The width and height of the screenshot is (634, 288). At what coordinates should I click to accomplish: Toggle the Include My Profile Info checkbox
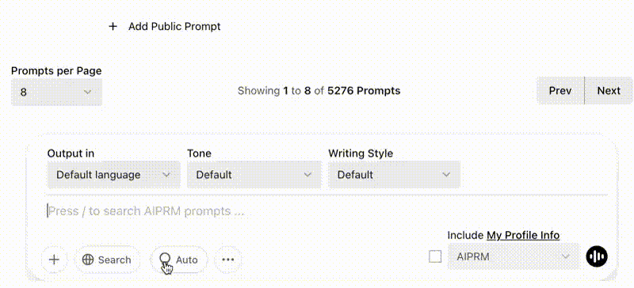[x=435, y=256]
